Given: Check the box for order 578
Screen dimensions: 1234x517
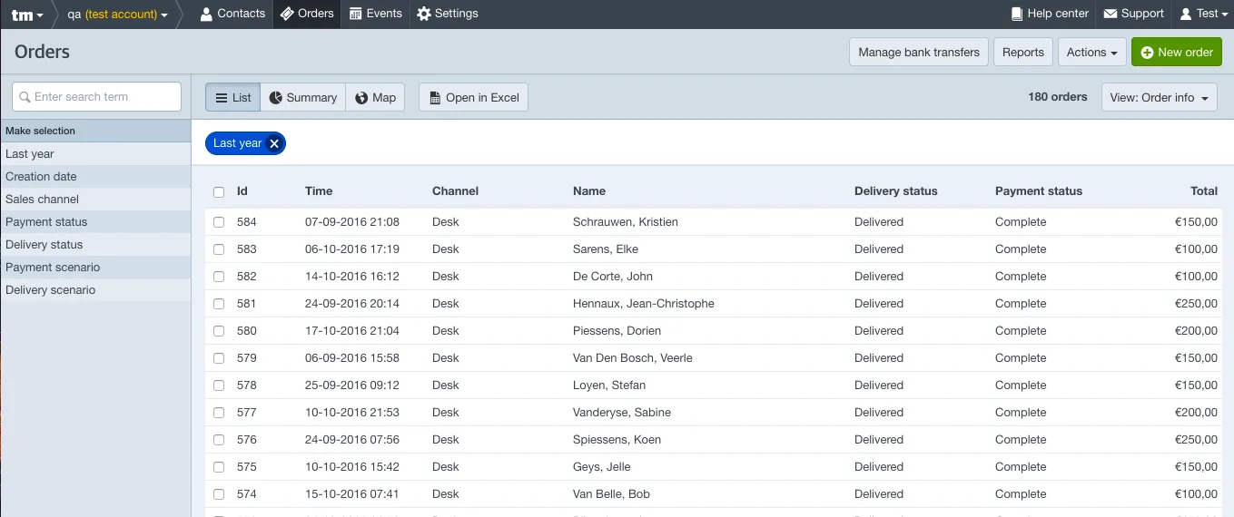Looking at the screenshot, I should [x=219, y=385].
